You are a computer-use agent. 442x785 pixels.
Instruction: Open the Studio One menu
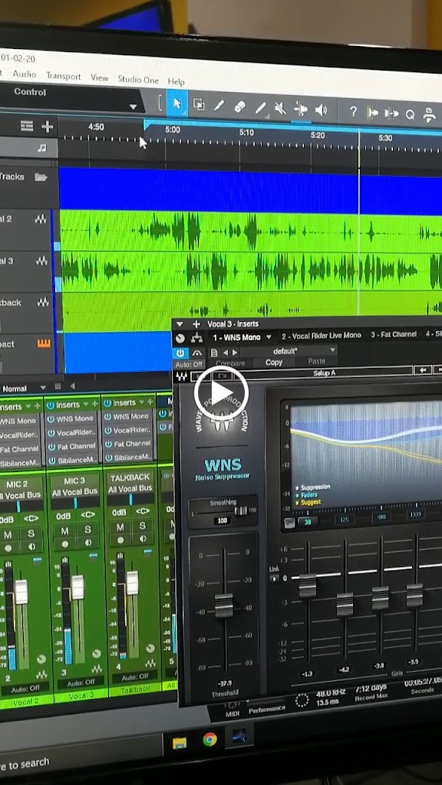pyautogui.click(x=138, y=80)
